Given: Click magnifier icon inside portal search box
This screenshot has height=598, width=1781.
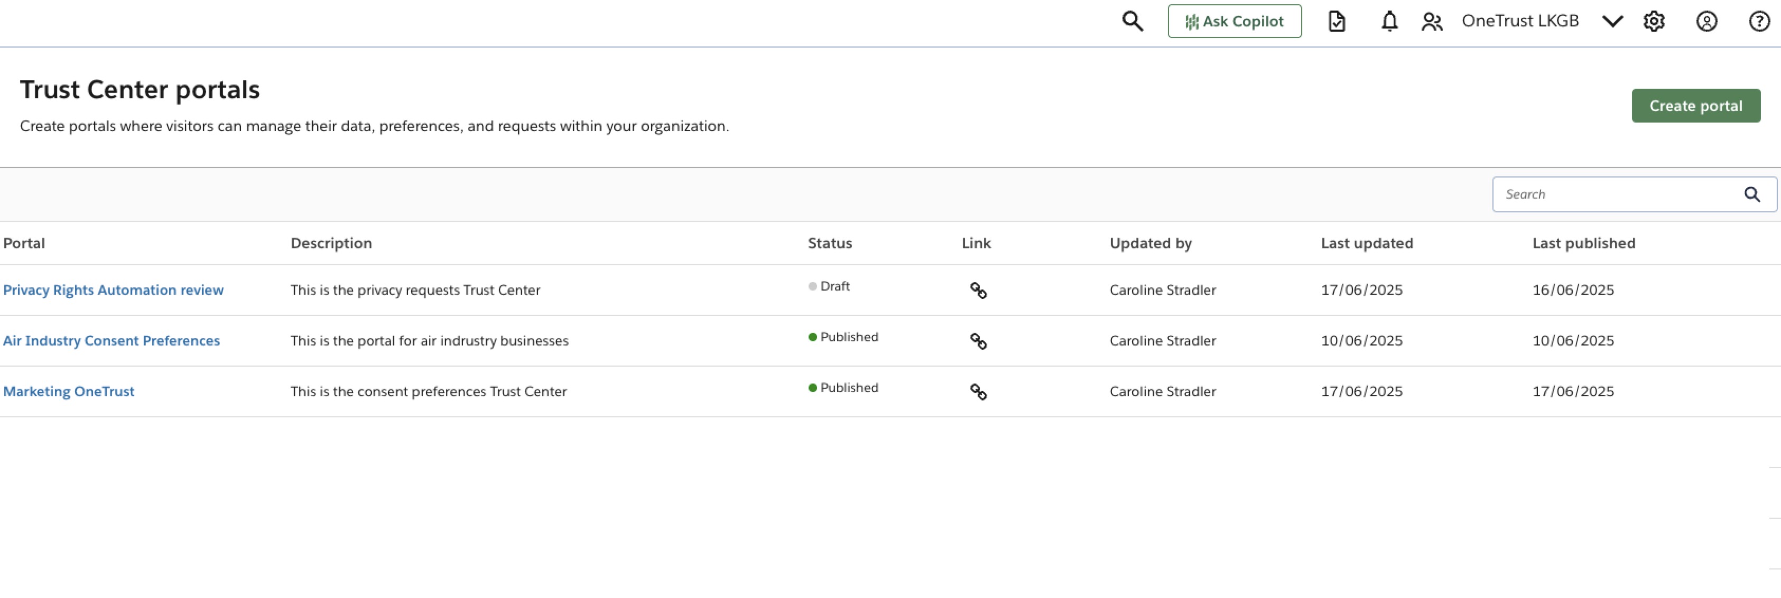Looking at the screenshot, I should tap(1751, 194).
